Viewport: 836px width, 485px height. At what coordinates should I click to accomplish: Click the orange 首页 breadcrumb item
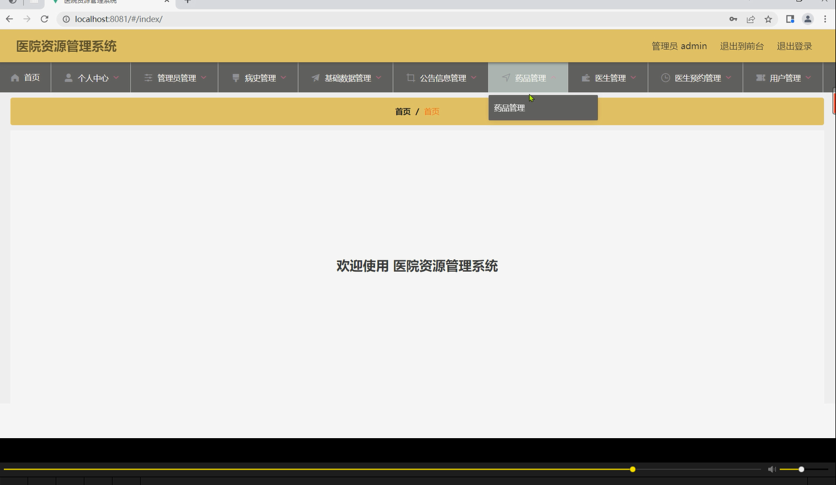pos(431,111)
